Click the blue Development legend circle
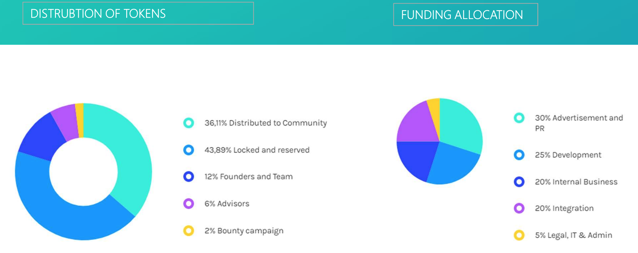638x253 pixels. (x=519, y=155)
